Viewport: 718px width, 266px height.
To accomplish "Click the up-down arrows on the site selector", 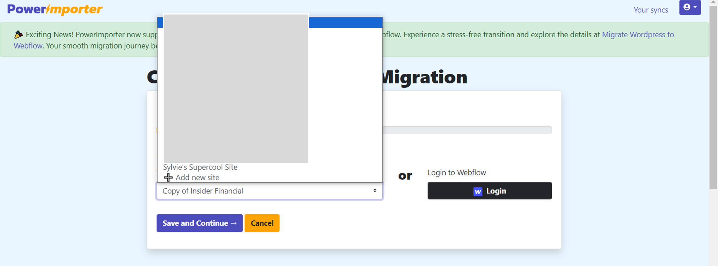I will (375, 191).
